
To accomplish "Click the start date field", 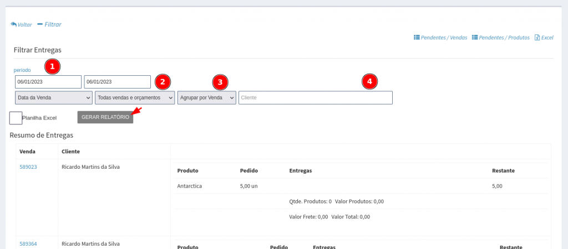I will click(48, 82).
